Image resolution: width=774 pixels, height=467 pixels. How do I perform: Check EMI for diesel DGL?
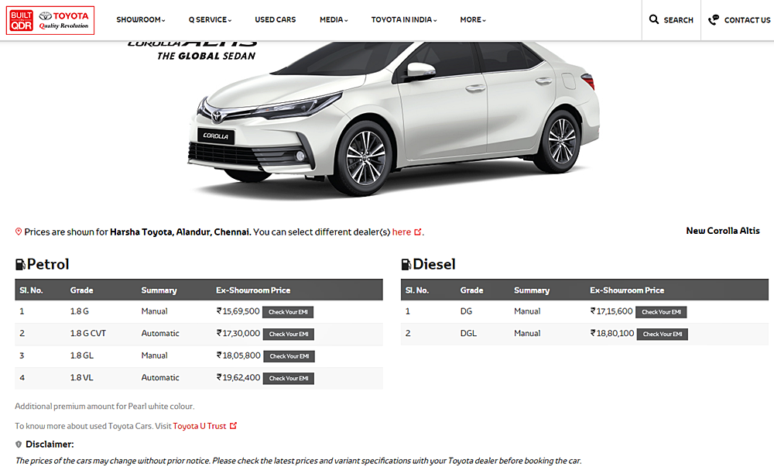[x=662, y=335]
